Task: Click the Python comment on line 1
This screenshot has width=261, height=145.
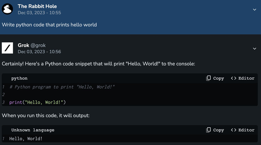Action: point(62,87)
